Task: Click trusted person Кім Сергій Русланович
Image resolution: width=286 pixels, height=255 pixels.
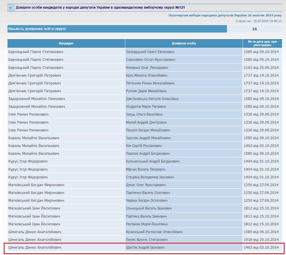Action: 144,146
